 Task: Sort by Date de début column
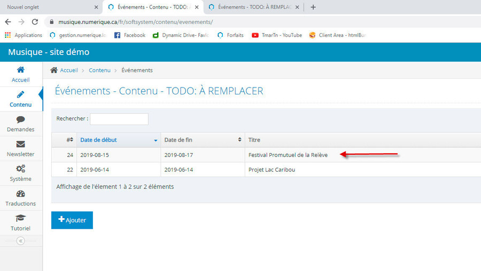point(119,140)
